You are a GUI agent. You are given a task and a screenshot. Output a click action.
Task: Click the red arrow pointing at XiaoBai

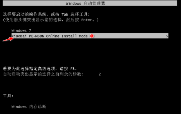point(8,38)
